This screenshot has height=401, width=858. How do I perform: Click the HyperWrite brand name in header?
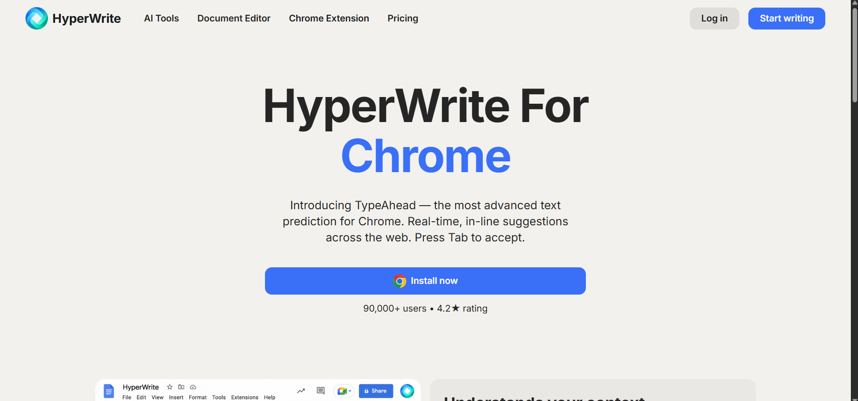(x=86, y=18)
